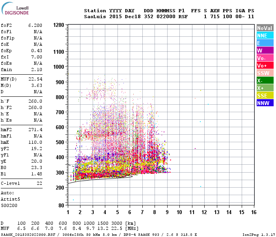The image size is (276, 237).
Task: Select the NNW blue legend swatch
Action: click(265, 103)
